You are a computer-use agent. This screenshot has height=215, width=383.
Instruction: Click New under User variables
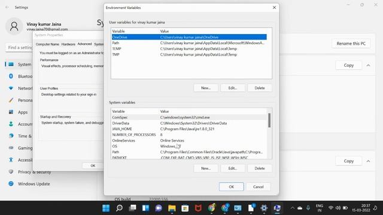point(206,88)
